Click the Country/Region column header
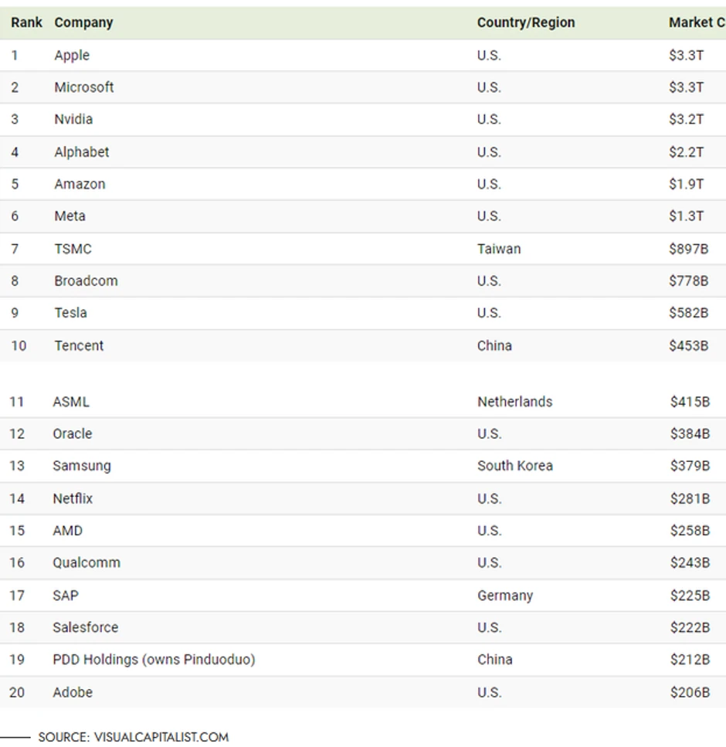 525,22
